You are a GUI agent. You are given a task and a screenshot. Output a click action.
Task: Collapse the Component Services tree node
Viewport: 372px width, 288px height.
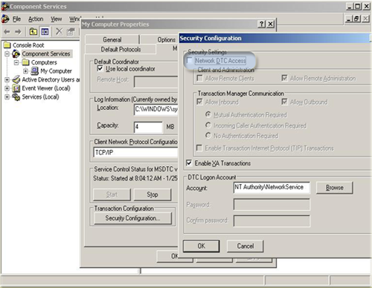tap(7, 53)
